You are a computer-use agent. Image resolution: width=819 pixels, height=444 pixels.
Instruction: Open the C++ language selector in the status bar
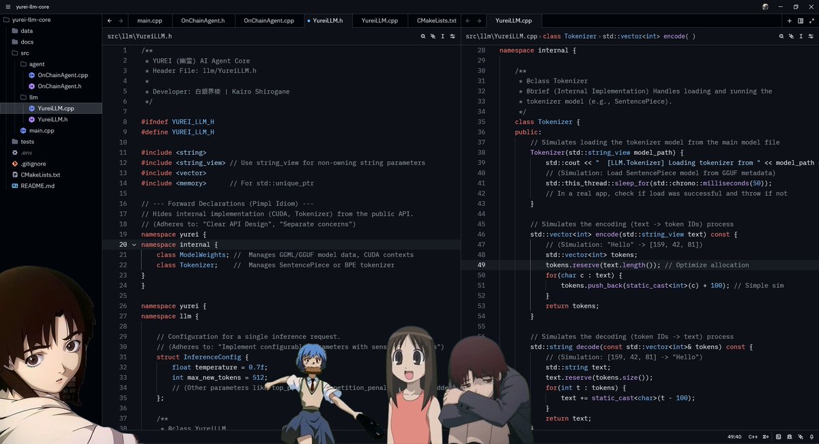[x=753, y=436]
